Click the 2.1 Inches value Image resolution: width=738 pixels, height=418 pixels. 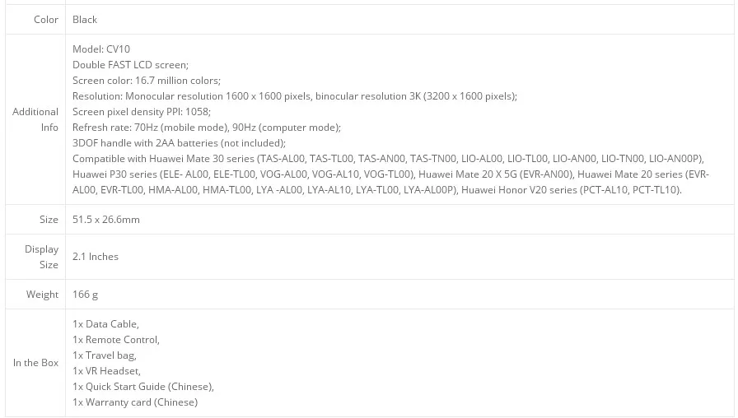(x=96, y=257)
